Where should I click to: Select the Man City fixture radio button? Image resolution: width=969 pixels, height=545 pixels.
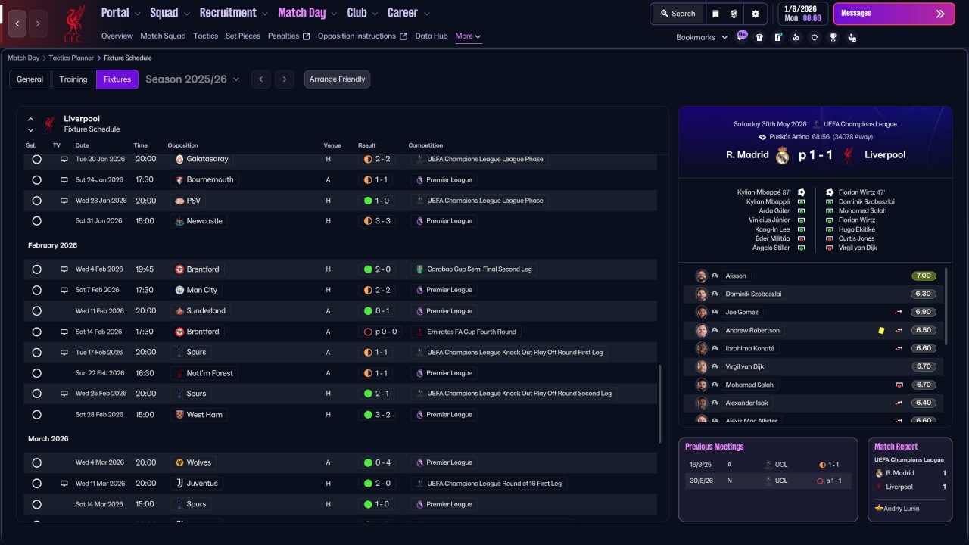click(x=36, y=290)
